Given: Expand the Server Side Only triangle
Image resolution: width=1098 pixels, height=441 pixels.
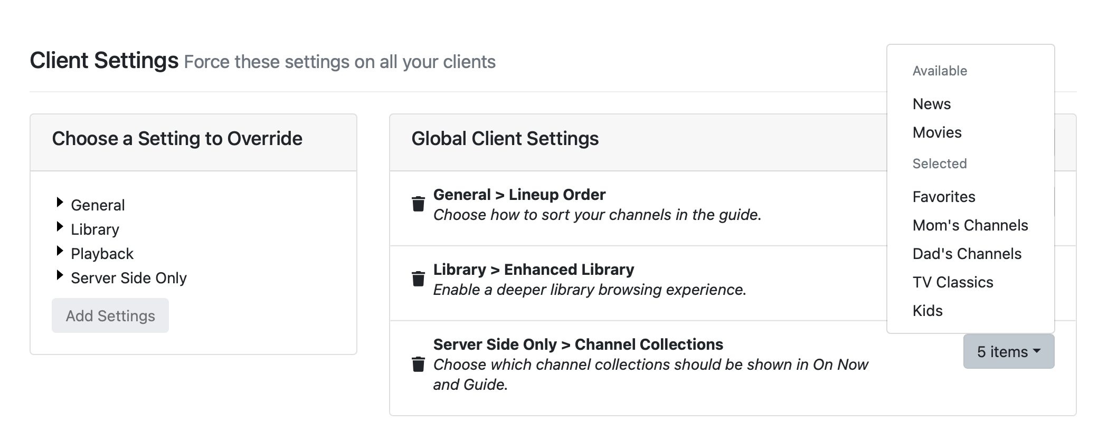Looking at the screenshot, I should [x=60, y=276].
